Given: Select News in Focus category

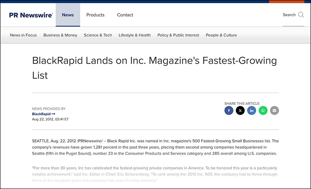Looking at the screenshot, I should (x=23, y=35).
